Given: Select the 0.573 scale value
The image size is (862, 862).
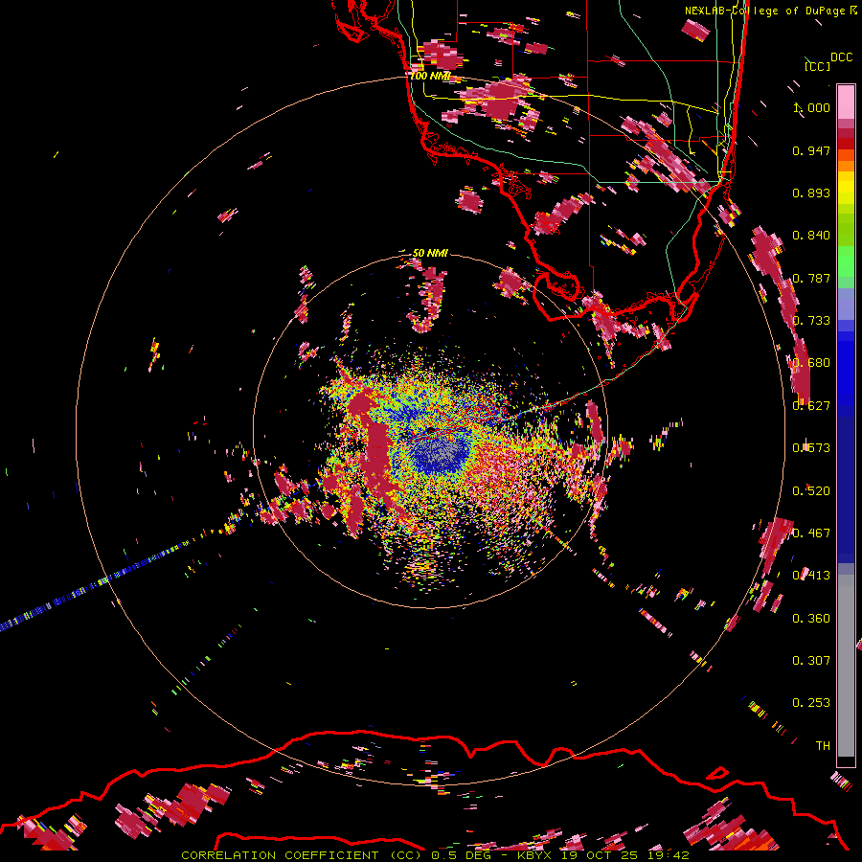Looking at the screenshot, I should [811, 448].
